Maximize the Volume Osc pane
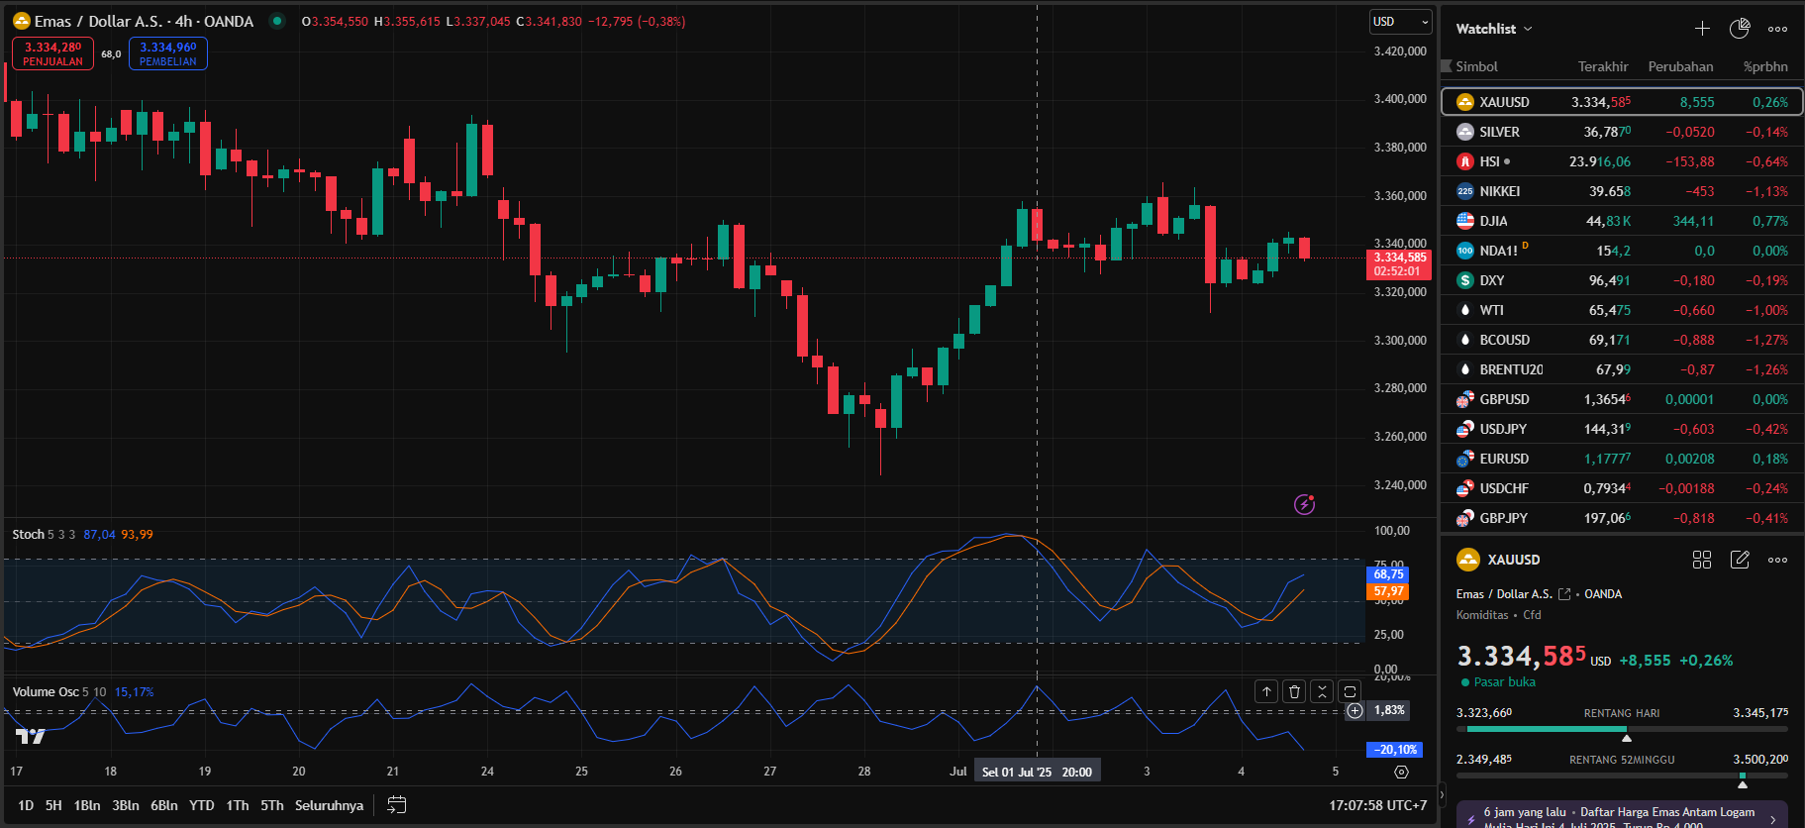 [x=1350, y=692]
